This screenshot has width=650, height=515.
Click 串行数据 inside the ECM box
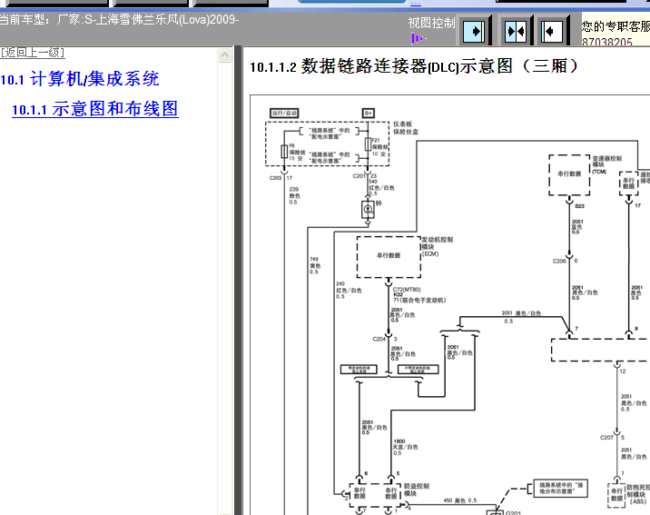tap(389, 255)
